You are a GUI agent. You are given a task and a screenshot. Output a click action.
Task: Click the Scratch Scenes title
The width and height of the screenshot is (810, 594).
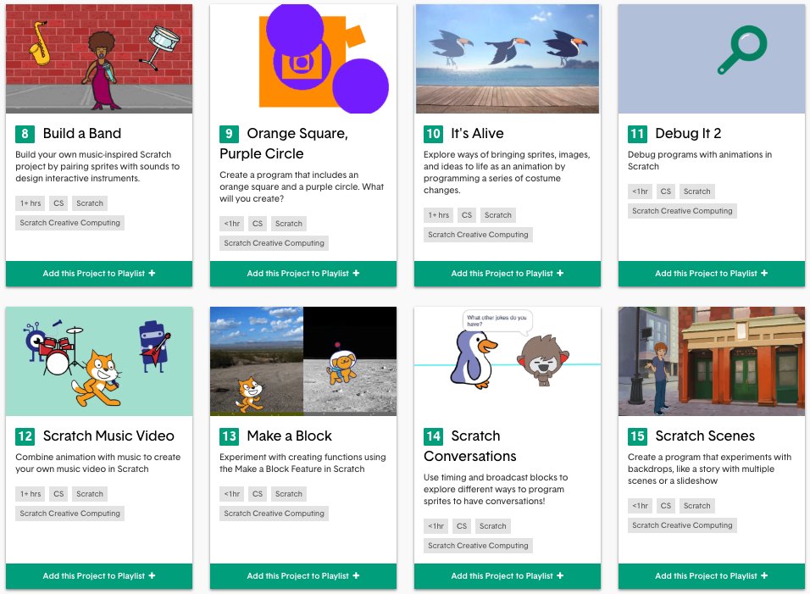pos(705,436)
